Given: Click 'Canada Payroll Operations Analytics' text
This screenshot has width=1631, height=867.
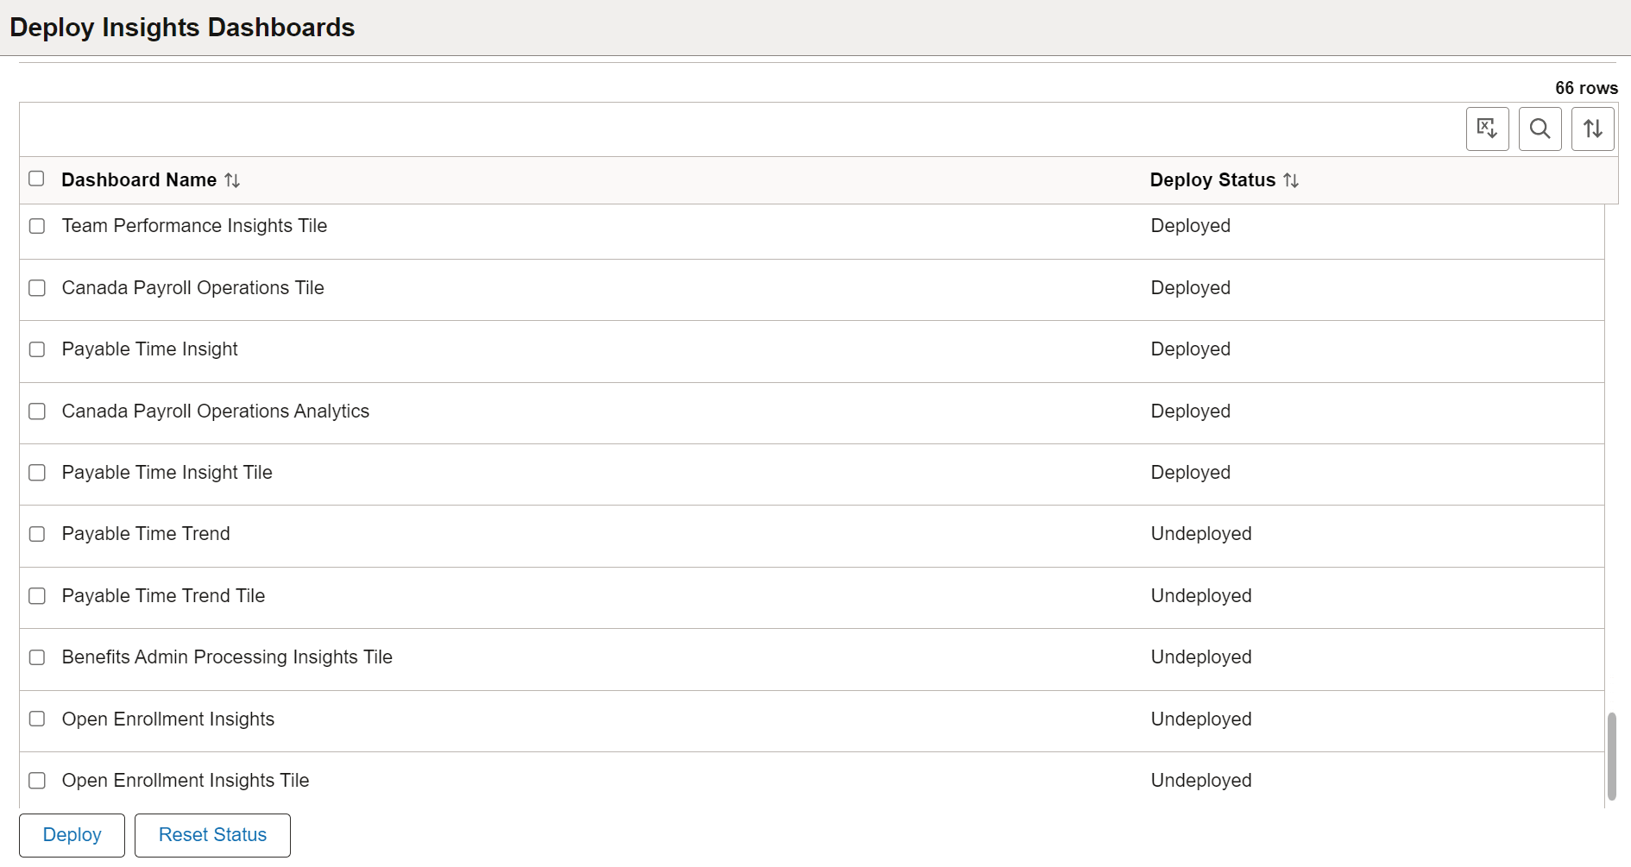Looking at the screenshot, I should coord(216,412).
